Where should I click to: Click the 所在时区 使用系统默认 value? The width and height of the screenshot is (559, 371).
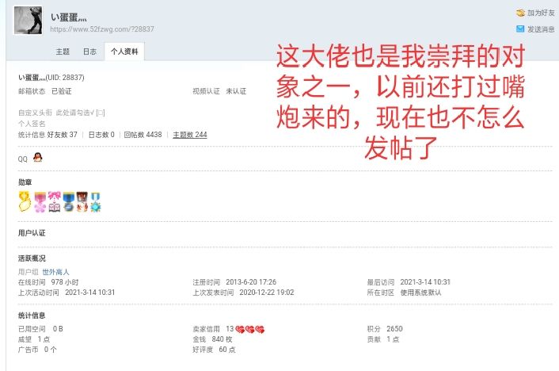click(405, 293)
